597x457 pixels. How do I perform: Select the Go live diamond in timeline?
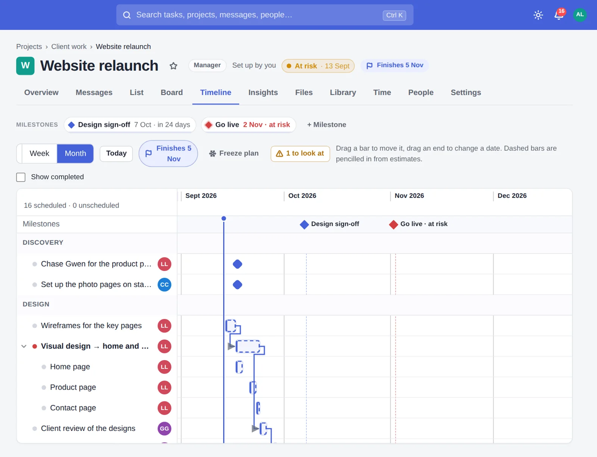[x=394, y=224]
